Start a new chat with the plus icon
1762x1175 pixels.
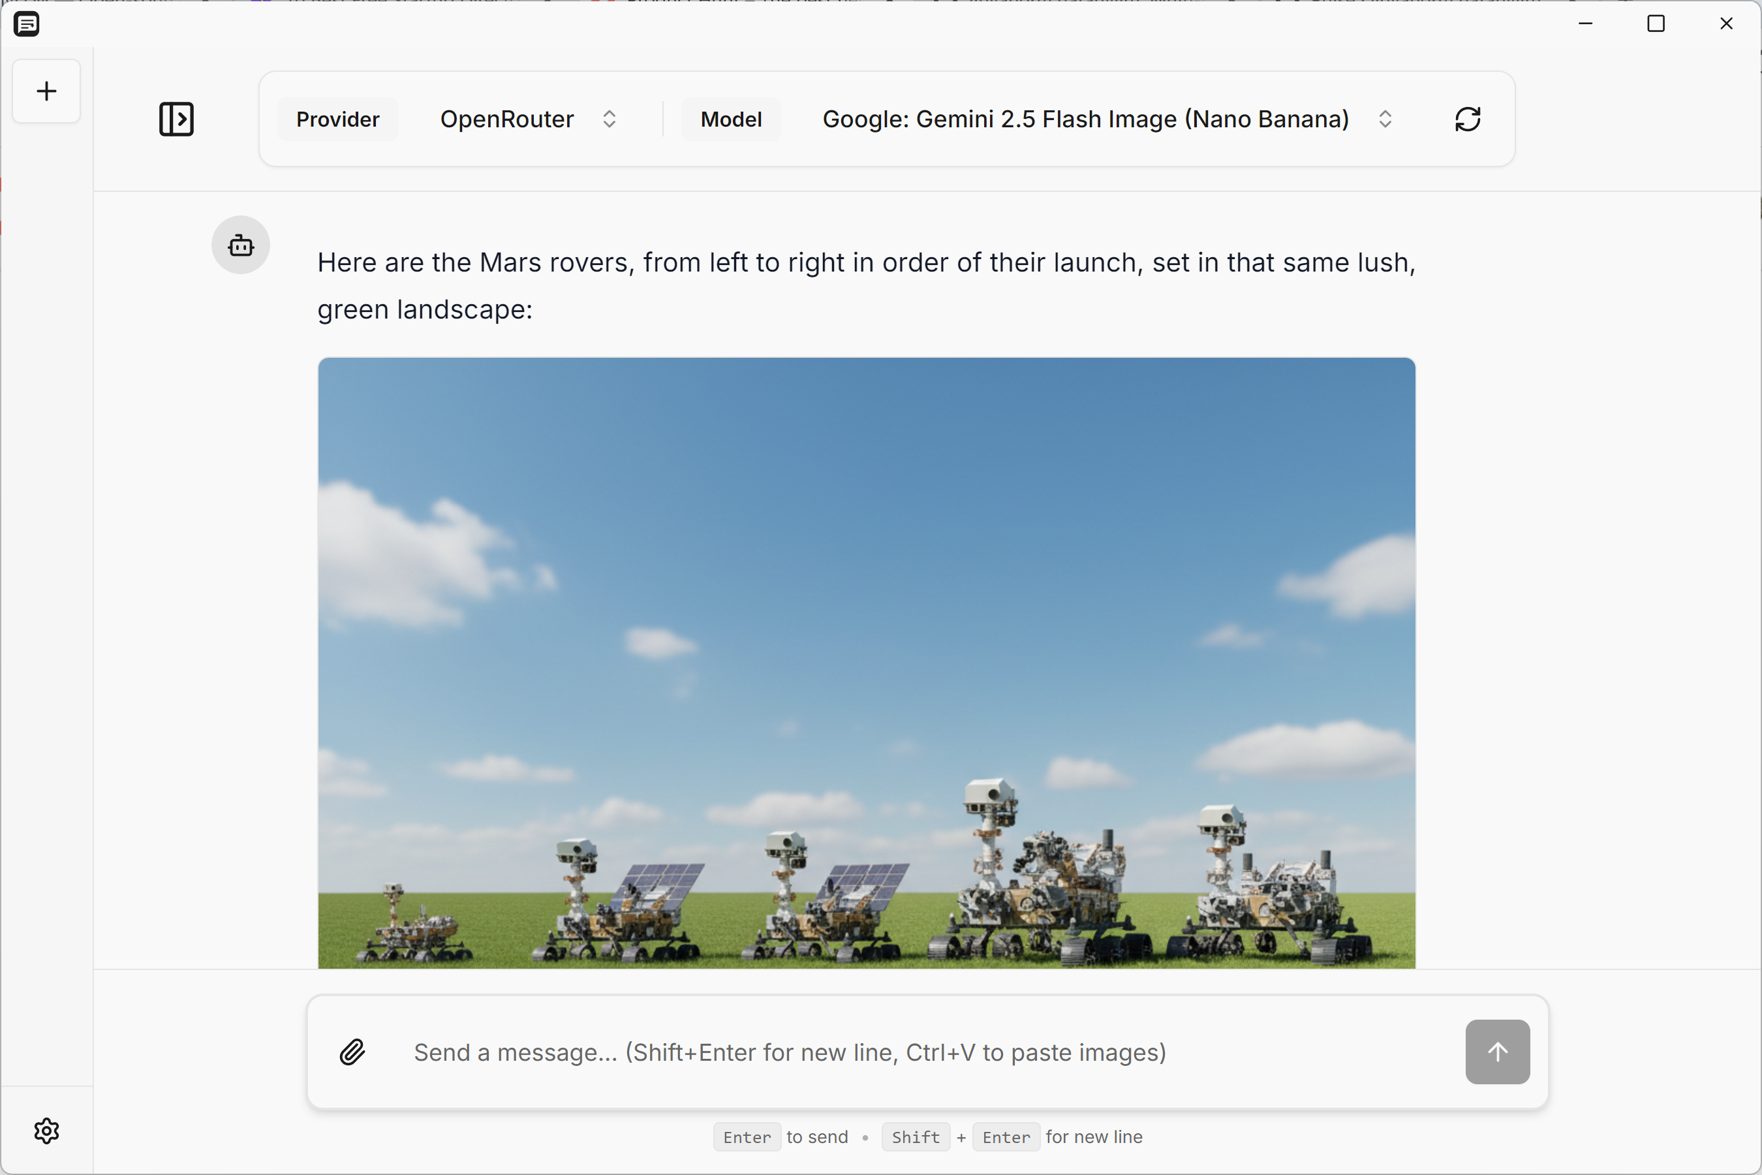(x=46, y=91)
